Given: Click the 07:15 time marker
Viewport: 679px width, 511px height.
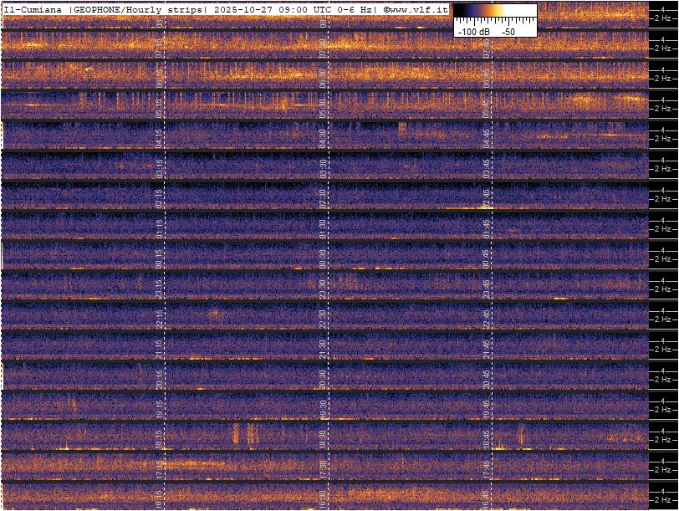Looking at the screenshot, I should click(160, 48).
